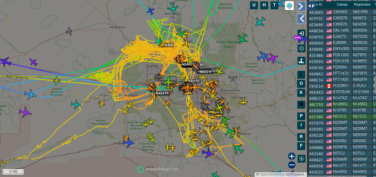Zoom out with the minus button
The width and height of the screenshot is (376, 177).
[292, 165]
